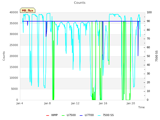Image resolution: width=160 pixels, height=120 pixels.
Task: Toggle the 7500 SS legend entry
Action: (x=105, y=115)
